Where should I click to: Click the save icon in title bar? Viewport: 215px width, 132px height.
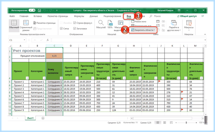(x=39, y=10)
